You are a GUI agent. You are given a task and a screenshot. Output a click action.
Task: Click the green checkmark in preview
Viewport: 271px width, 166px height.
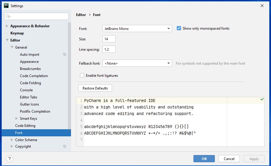tap(262, 99)
